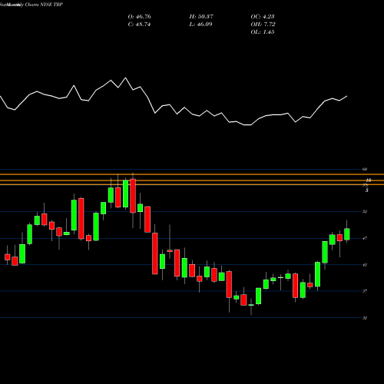
Task: Click the price axis label "60"
Action: coord(365,169)
